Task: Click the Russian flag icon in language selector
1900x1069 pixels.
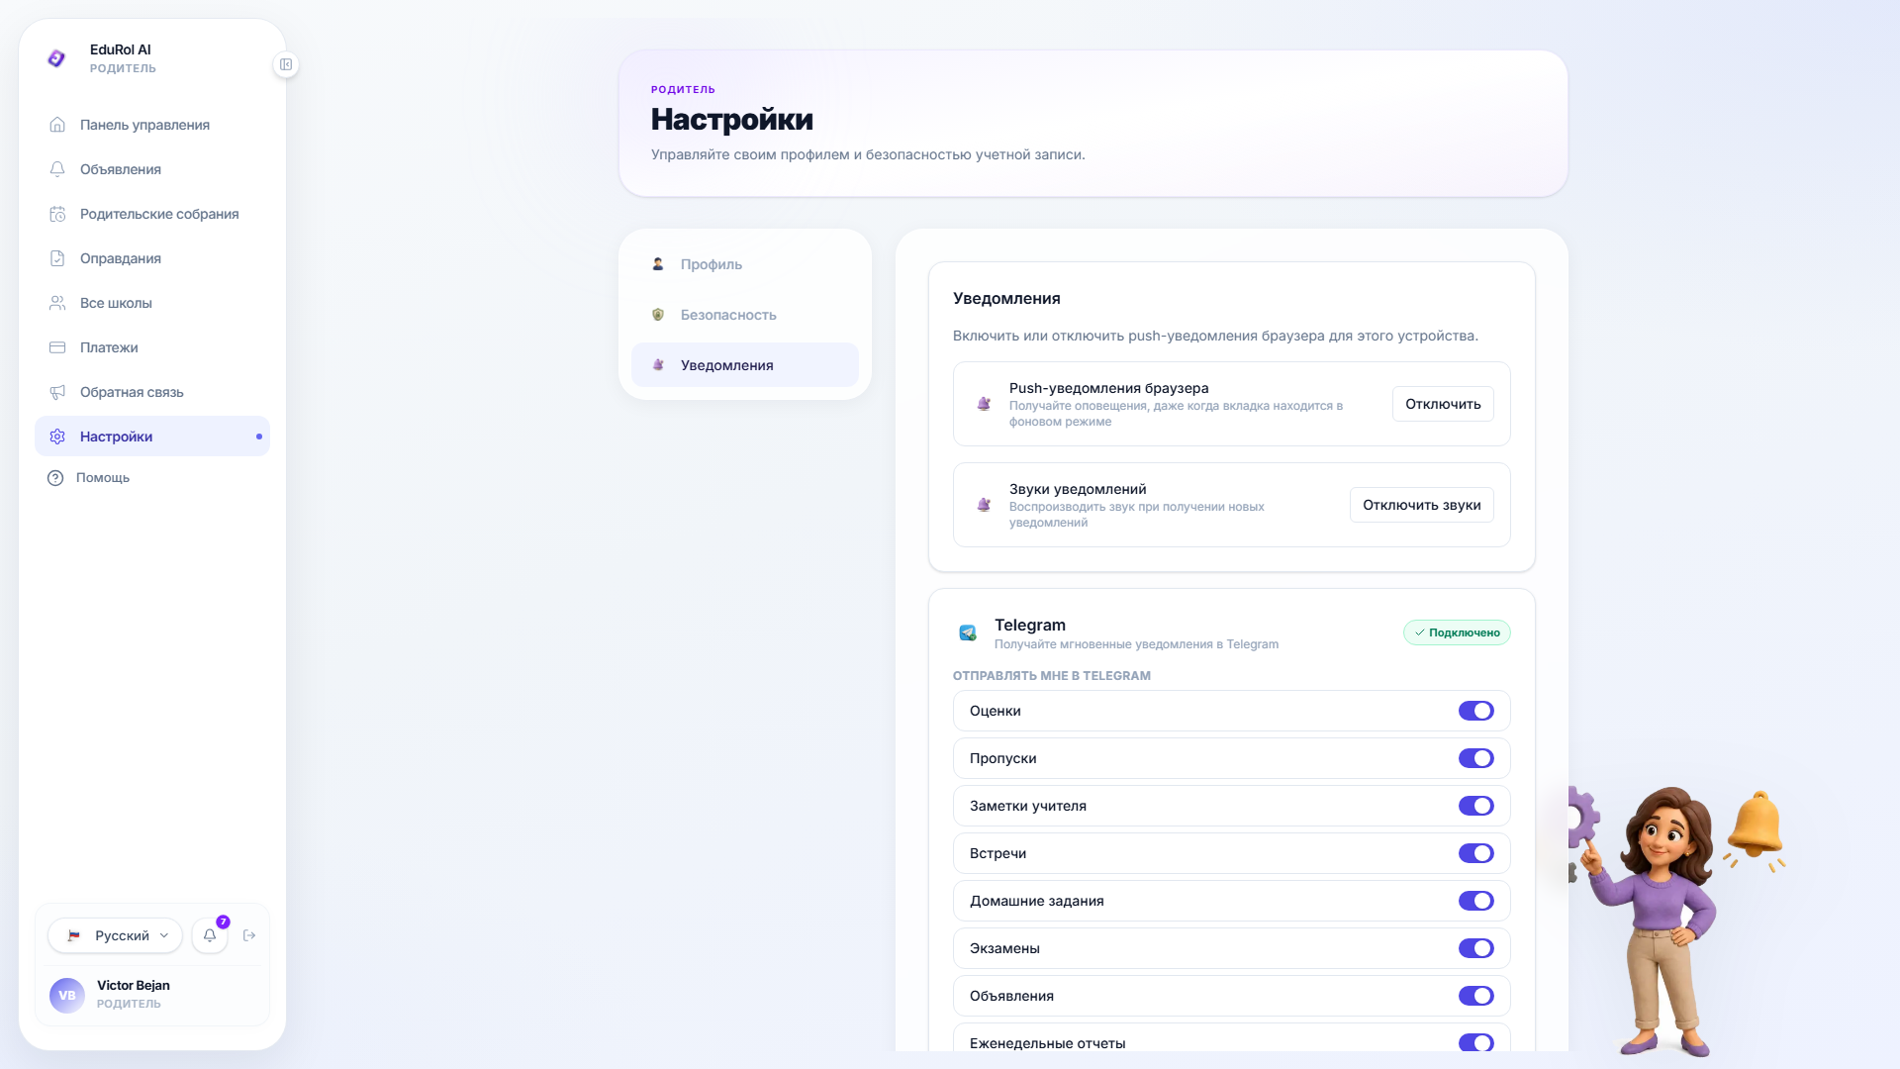Action: (73, 935)
